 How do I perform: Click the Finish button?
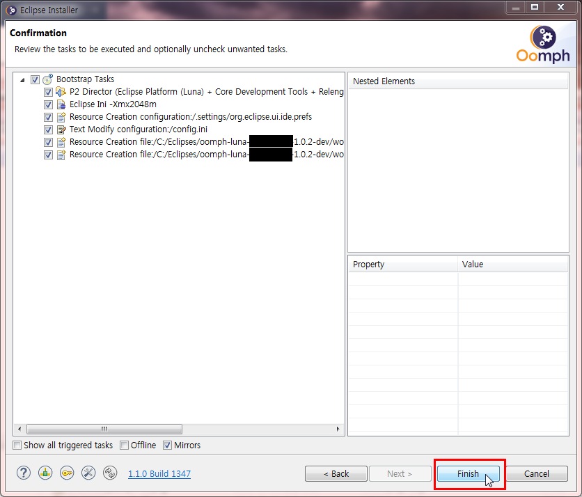[x=468, y=473]
